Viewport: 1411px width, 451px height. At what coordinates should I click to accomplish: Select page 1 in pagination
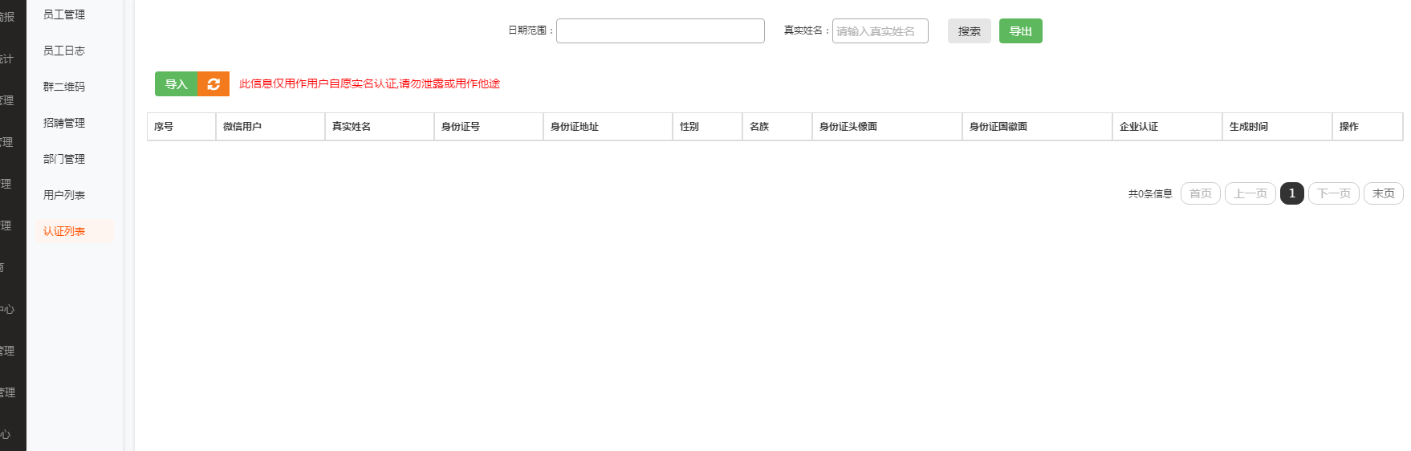[x=1291, y=193]
